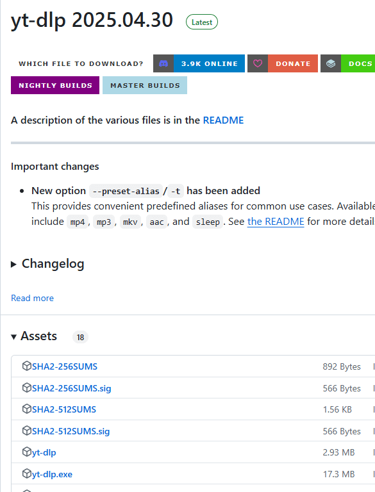
Task: Click 566 Bytes size in SHA2-512SUMS.sig row
Action: pos(342,431)
